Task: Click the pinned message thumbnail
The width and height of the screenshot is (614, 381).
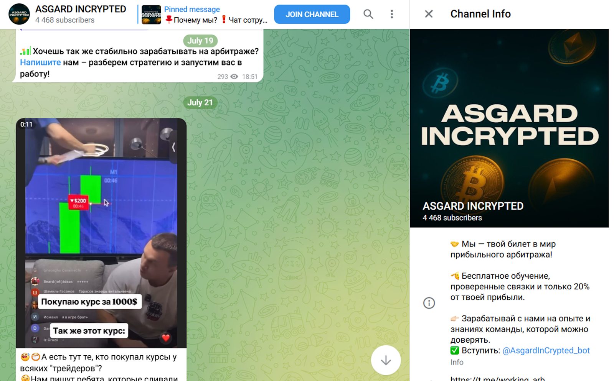Action: point(151,15)
